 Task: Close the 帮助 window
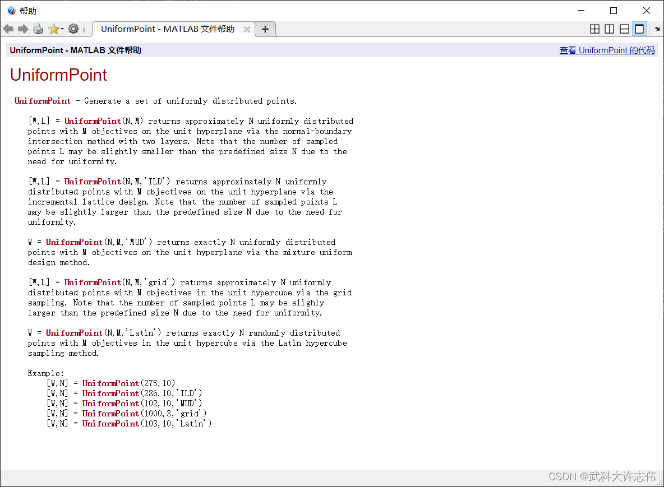click(x=646, y=11)
